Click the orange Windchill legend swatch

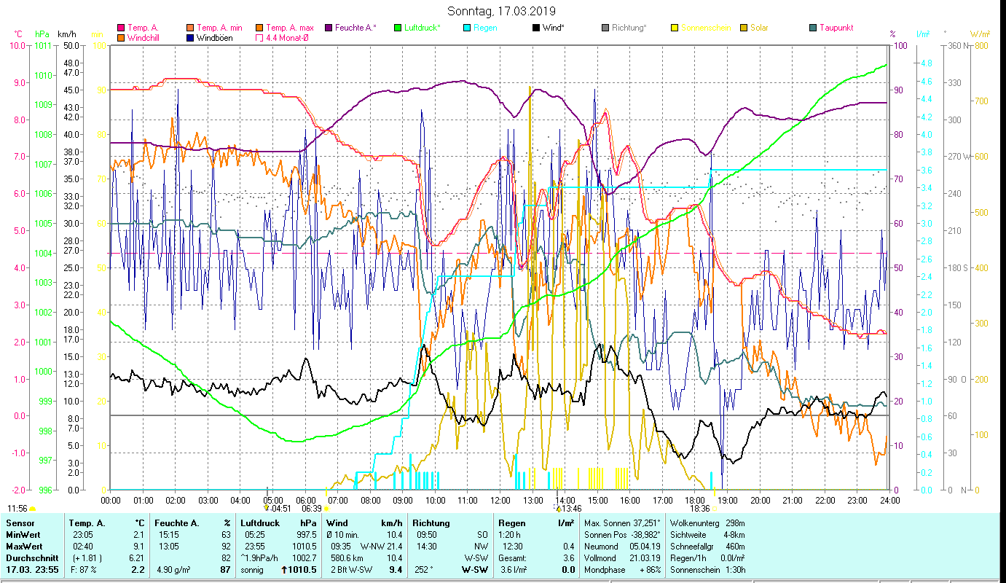pyautogui.click(x=121, y=38)
